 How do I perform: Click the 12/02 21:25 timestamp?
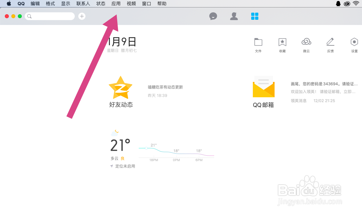point(324,101)
